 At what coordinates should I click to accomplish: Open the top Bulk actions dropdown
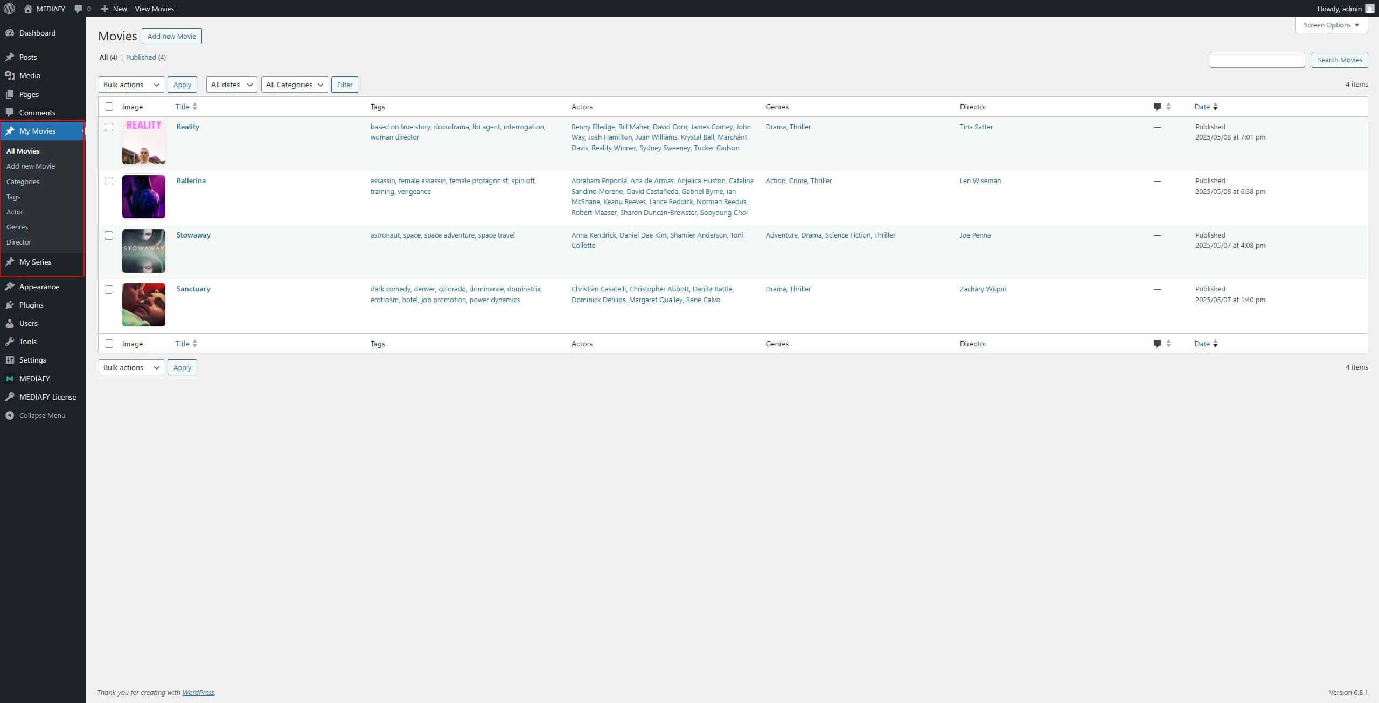click(131, 85)
